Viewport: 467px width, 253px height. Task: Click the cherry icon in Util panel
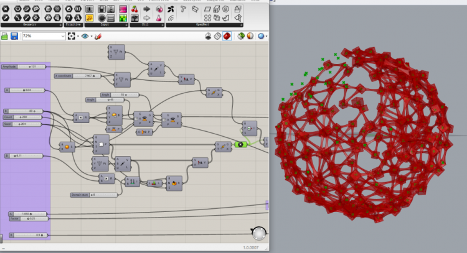pos(134,9)
